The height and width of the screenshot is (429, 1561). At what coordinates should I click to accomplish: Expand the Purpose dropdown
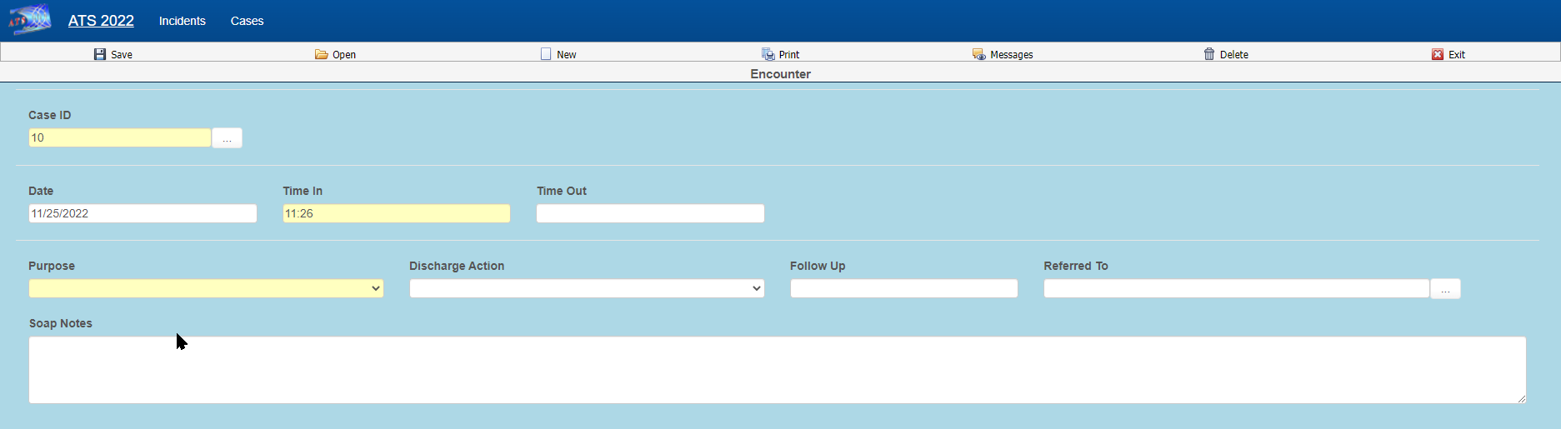pyautogui.click(x=206, y=288)
